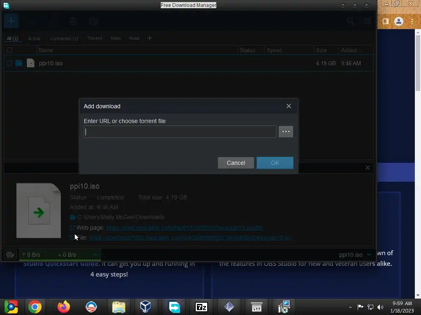Image resolution: width=421 pixels, height=315 pixels.
Task: Switch to the Torrent tab
Action: 95,38
